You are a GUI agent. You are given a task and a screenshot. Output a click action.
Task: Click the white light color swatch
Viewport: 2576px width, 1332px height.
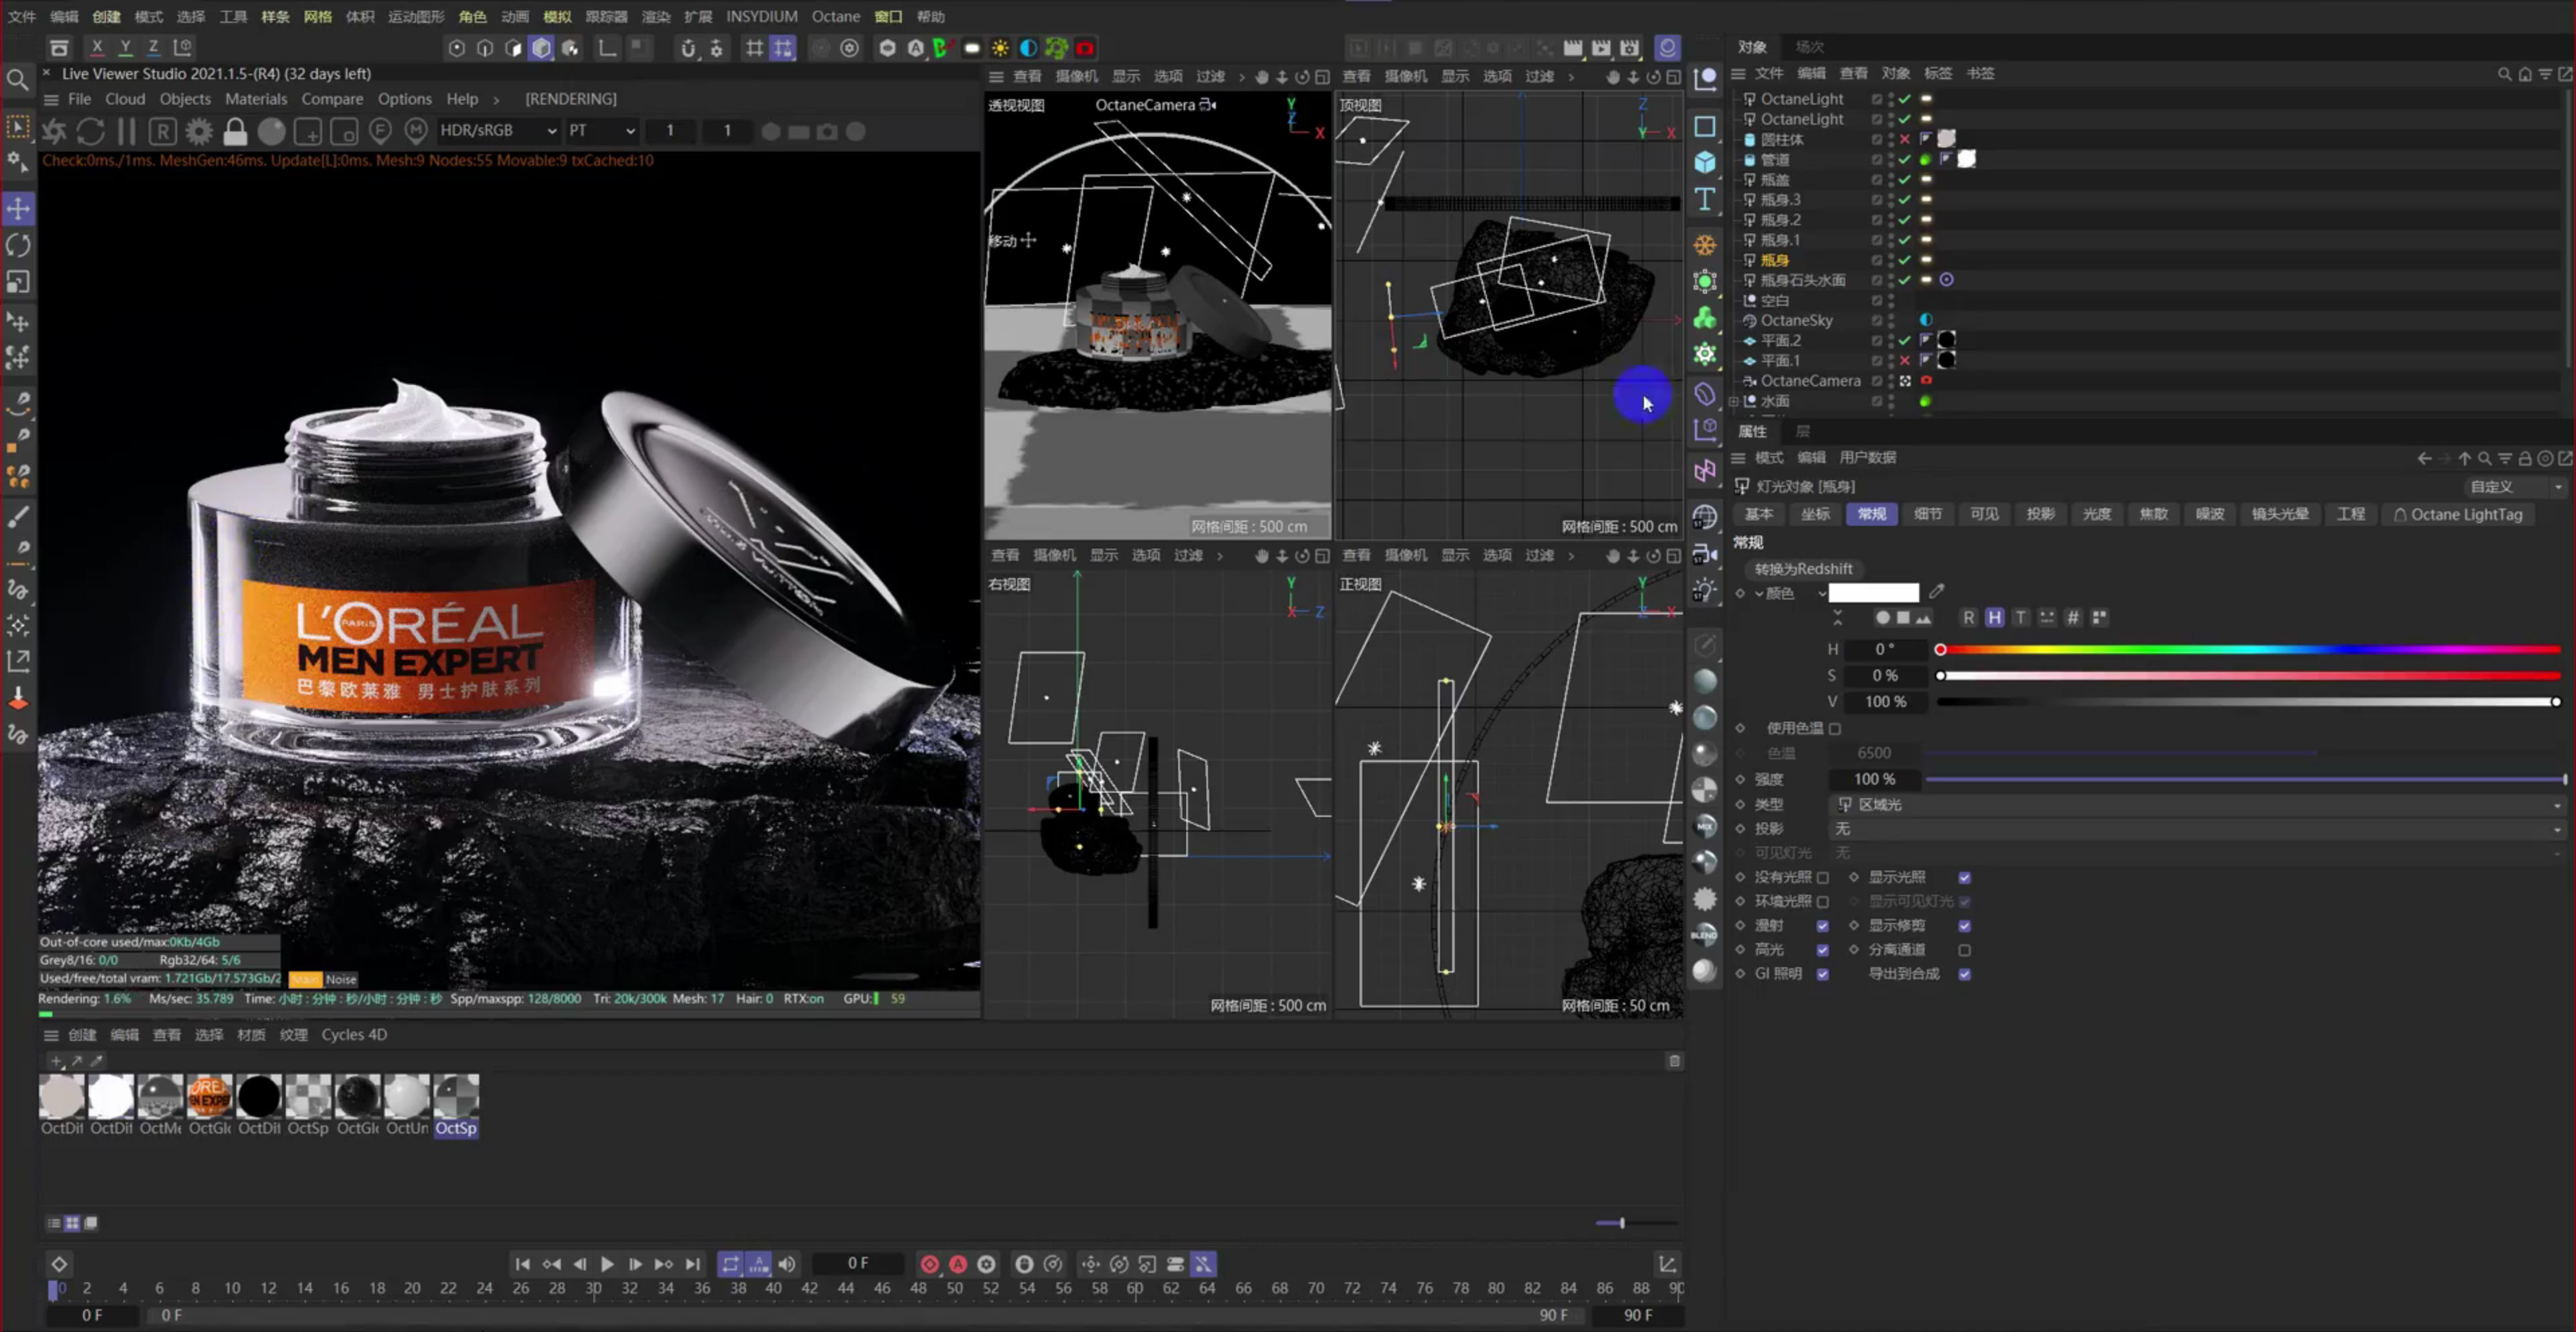coord(1873,592)
